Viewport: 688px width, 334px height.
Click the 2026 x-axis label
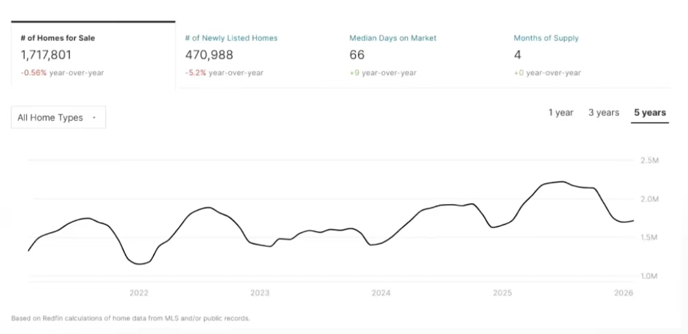[623, 293]
